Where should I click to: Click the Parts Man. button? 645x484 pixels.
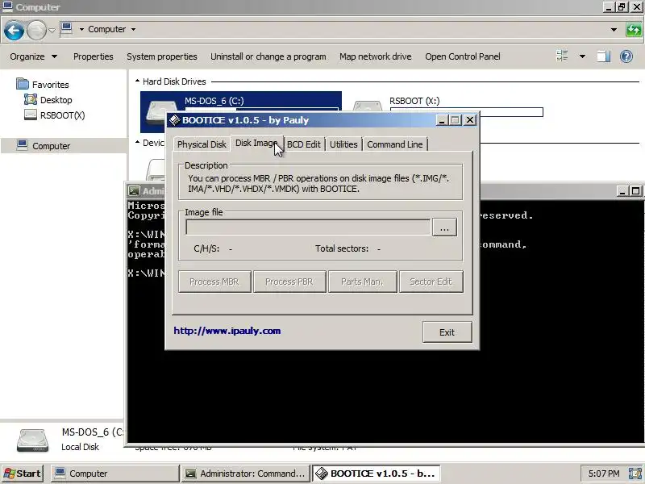tap(362, 282)
